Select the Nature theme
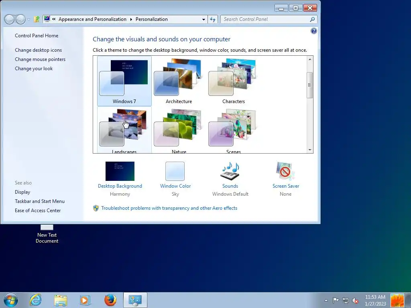The width and height of the screenshot is (411, 308). coord(179,130)
